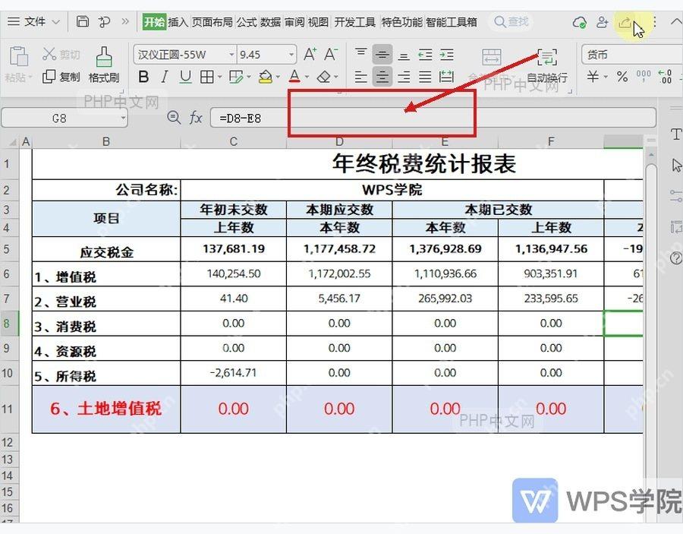Click the thousands separator 000 icon
The width and height of the screenshot is (683, 534).
click(x=644, y=76)
